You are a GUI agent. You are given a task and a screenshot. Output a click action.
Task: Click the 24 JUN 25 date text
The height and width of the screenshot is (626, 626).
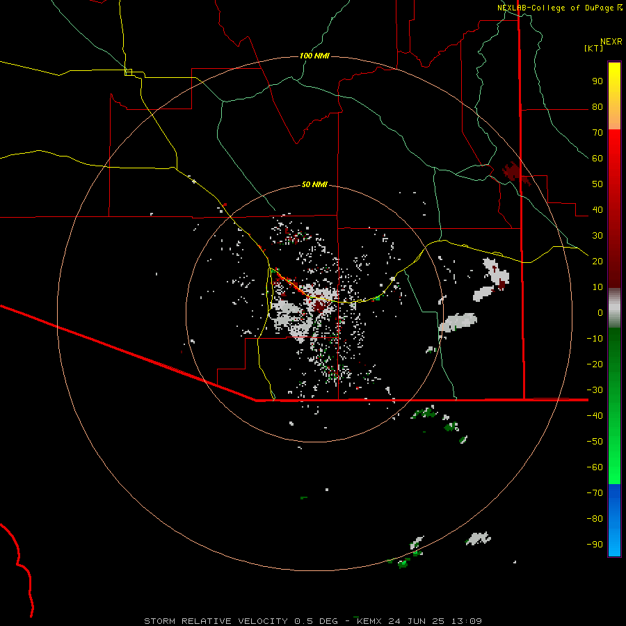tap(417, 621)
